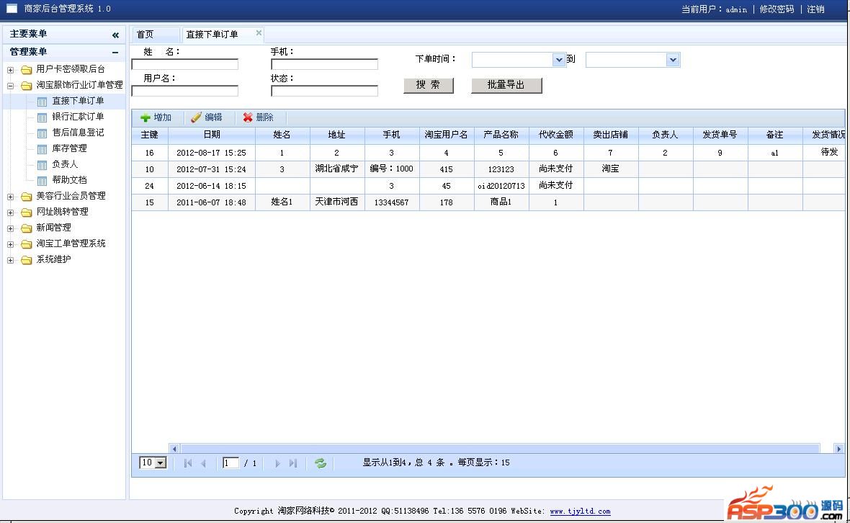Open the start date dropdown for 下单时间
The width and height of the screenshot is (850, 523).
(x=559, y=60)
